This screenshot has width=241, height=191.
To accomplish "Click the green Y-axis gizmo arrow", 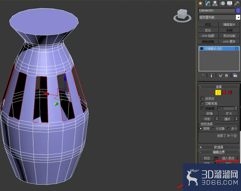I will pos(57,104).
